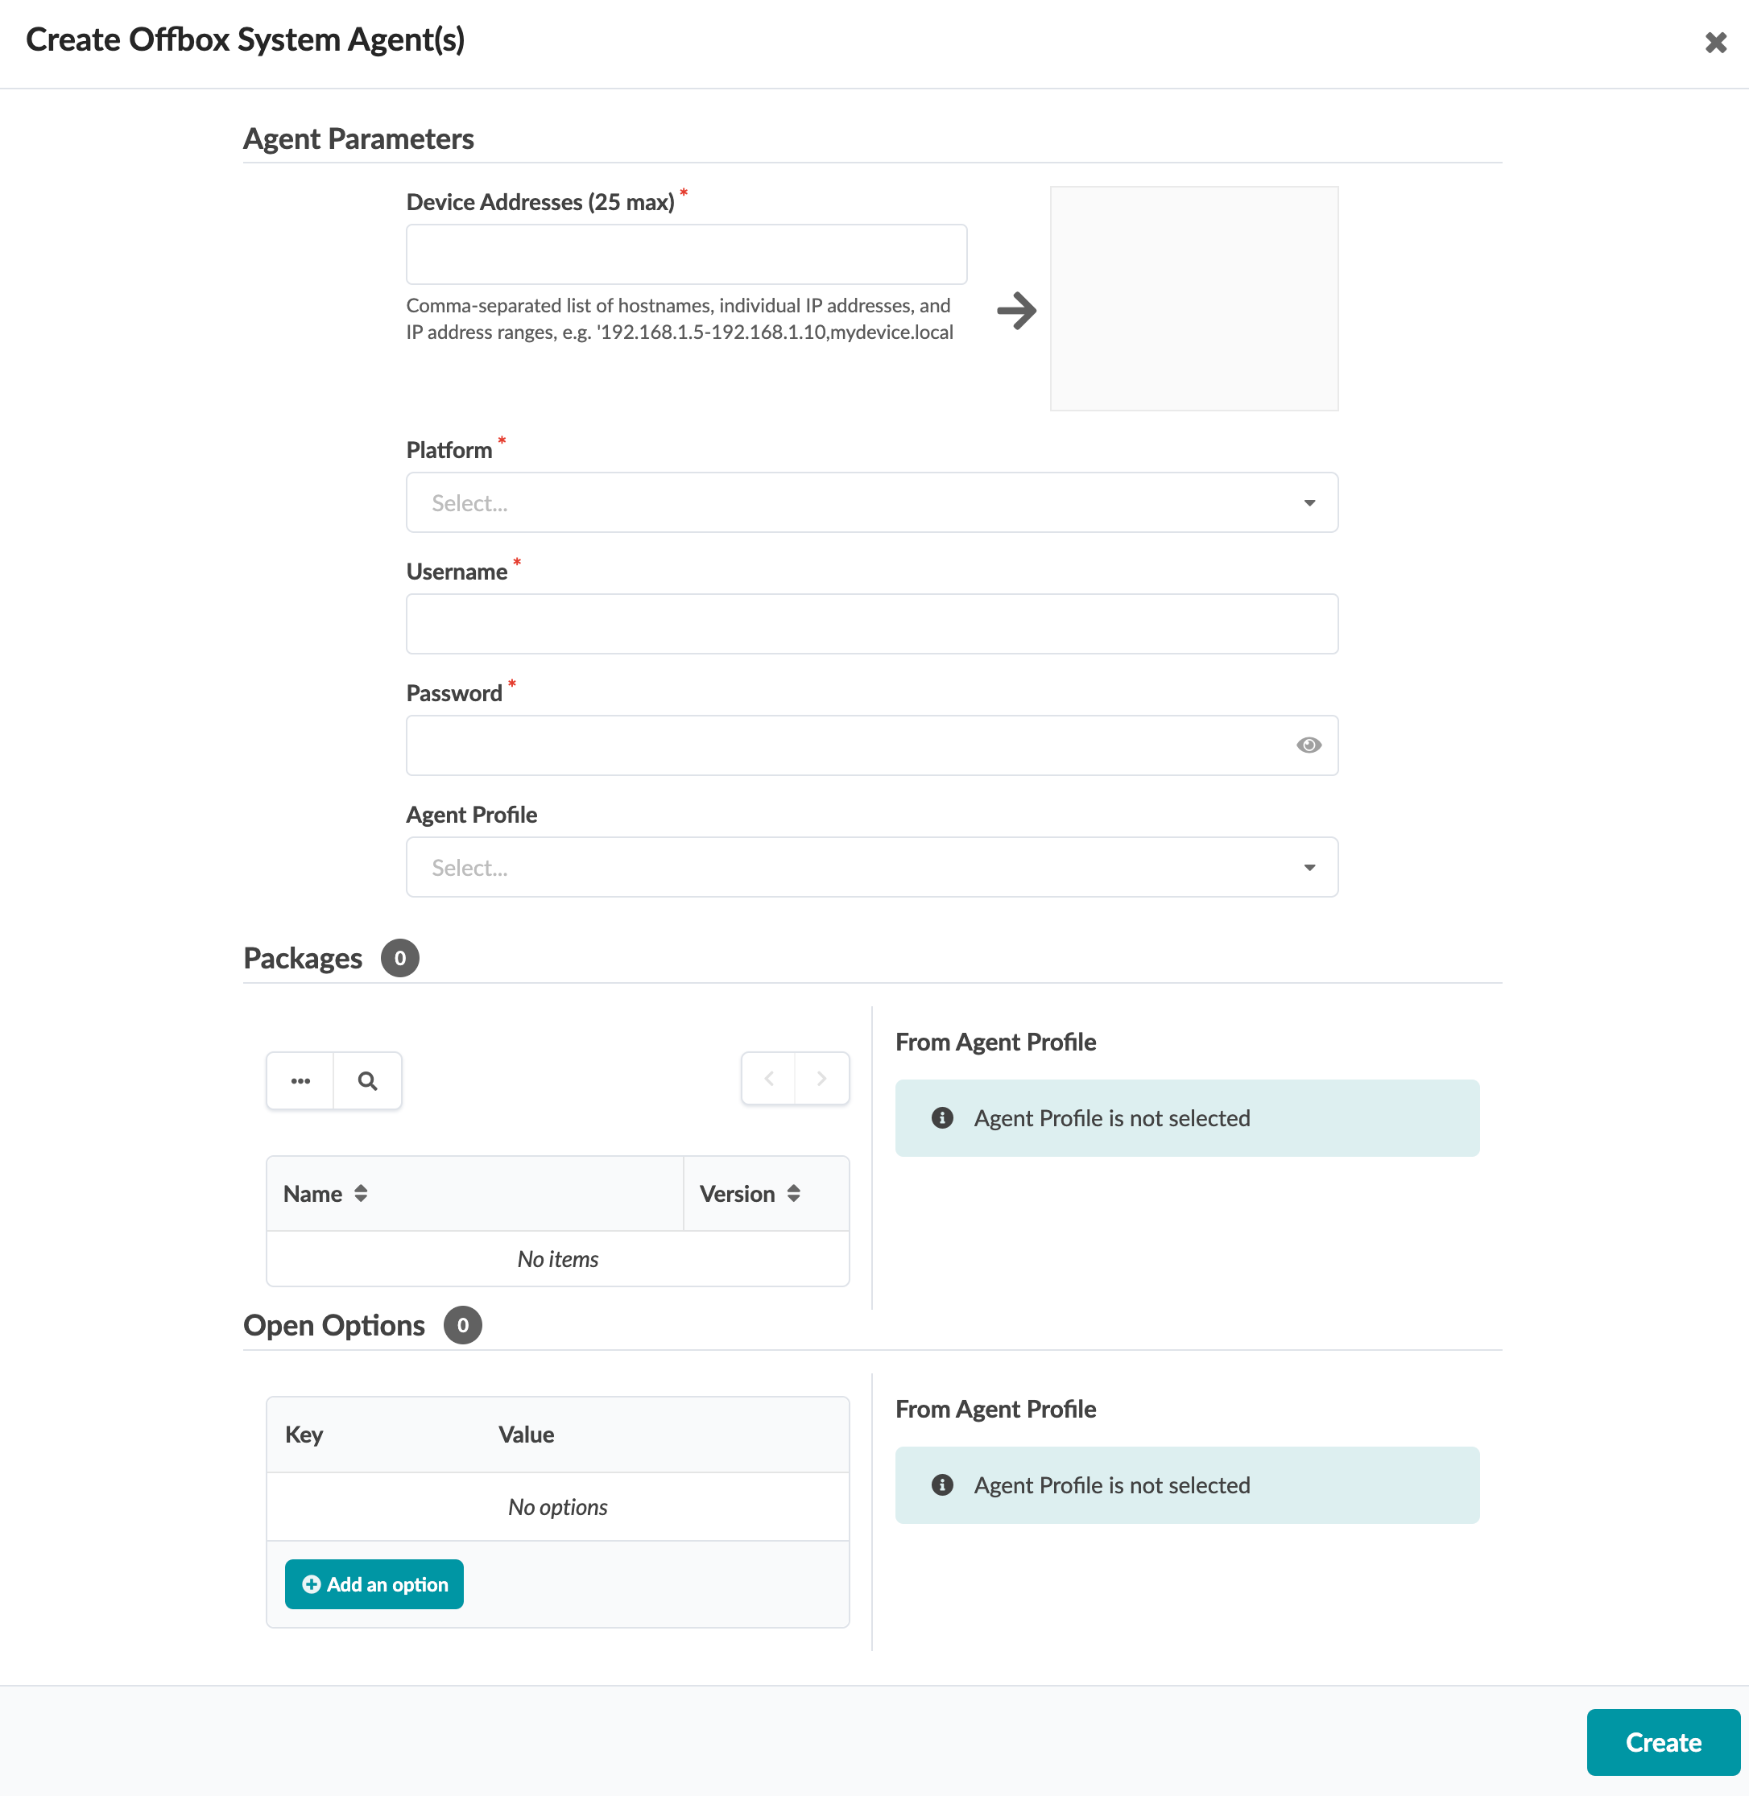Go to previous packages page
Screen dimensions: 1749x1796
point(769,1078)
